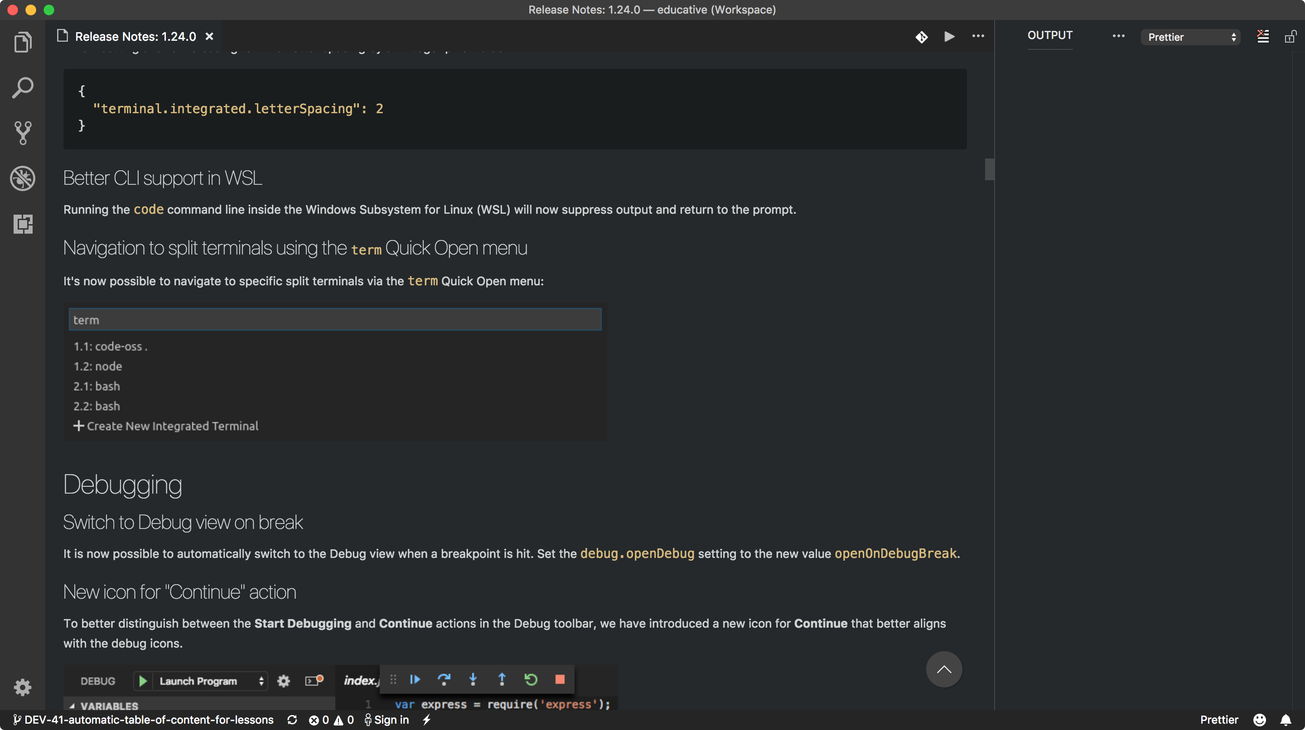The width and height of the screenshot is (1305, 730).
Task: Click the scroll-to-top round button
Action: pyautogui.click(x=944, y=669)
